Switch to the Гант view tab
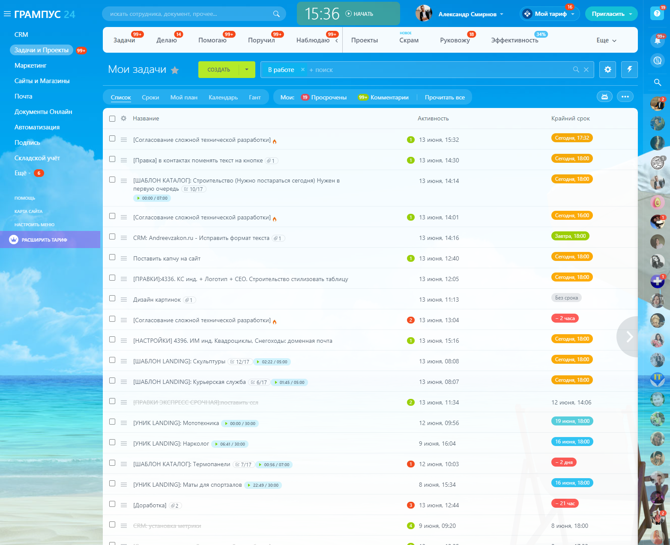 254,97
